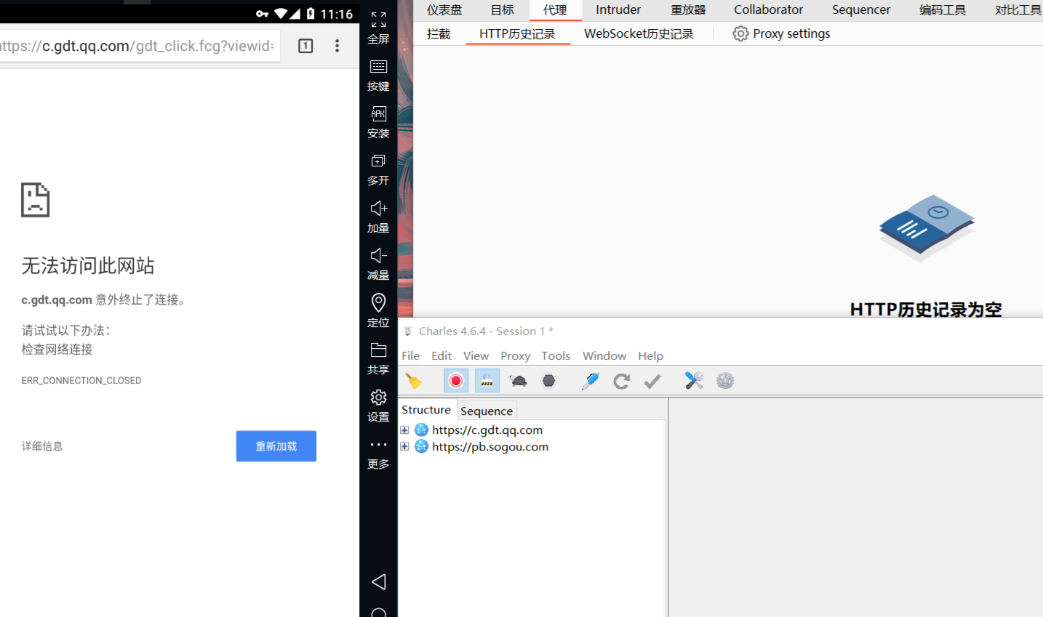Clear the Charles session with the broom

point(414,381)
